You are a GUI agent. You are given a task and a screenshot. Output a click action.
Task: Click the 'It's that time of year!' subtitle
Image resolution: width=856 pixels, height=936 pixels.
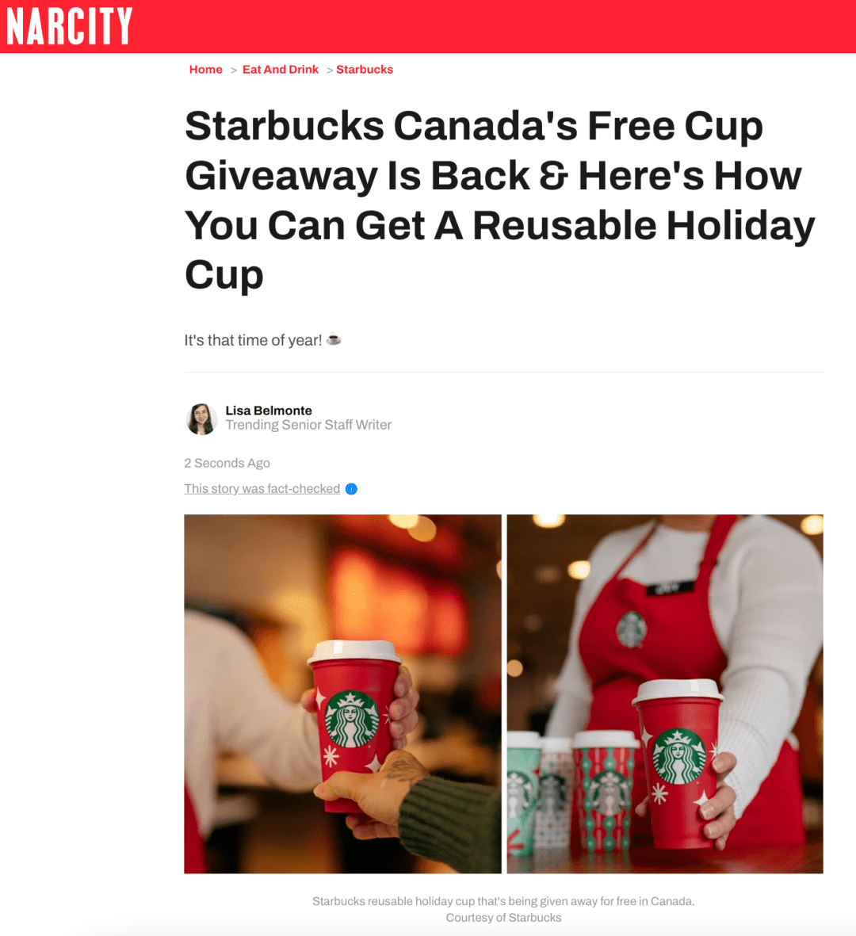[253, 340]
